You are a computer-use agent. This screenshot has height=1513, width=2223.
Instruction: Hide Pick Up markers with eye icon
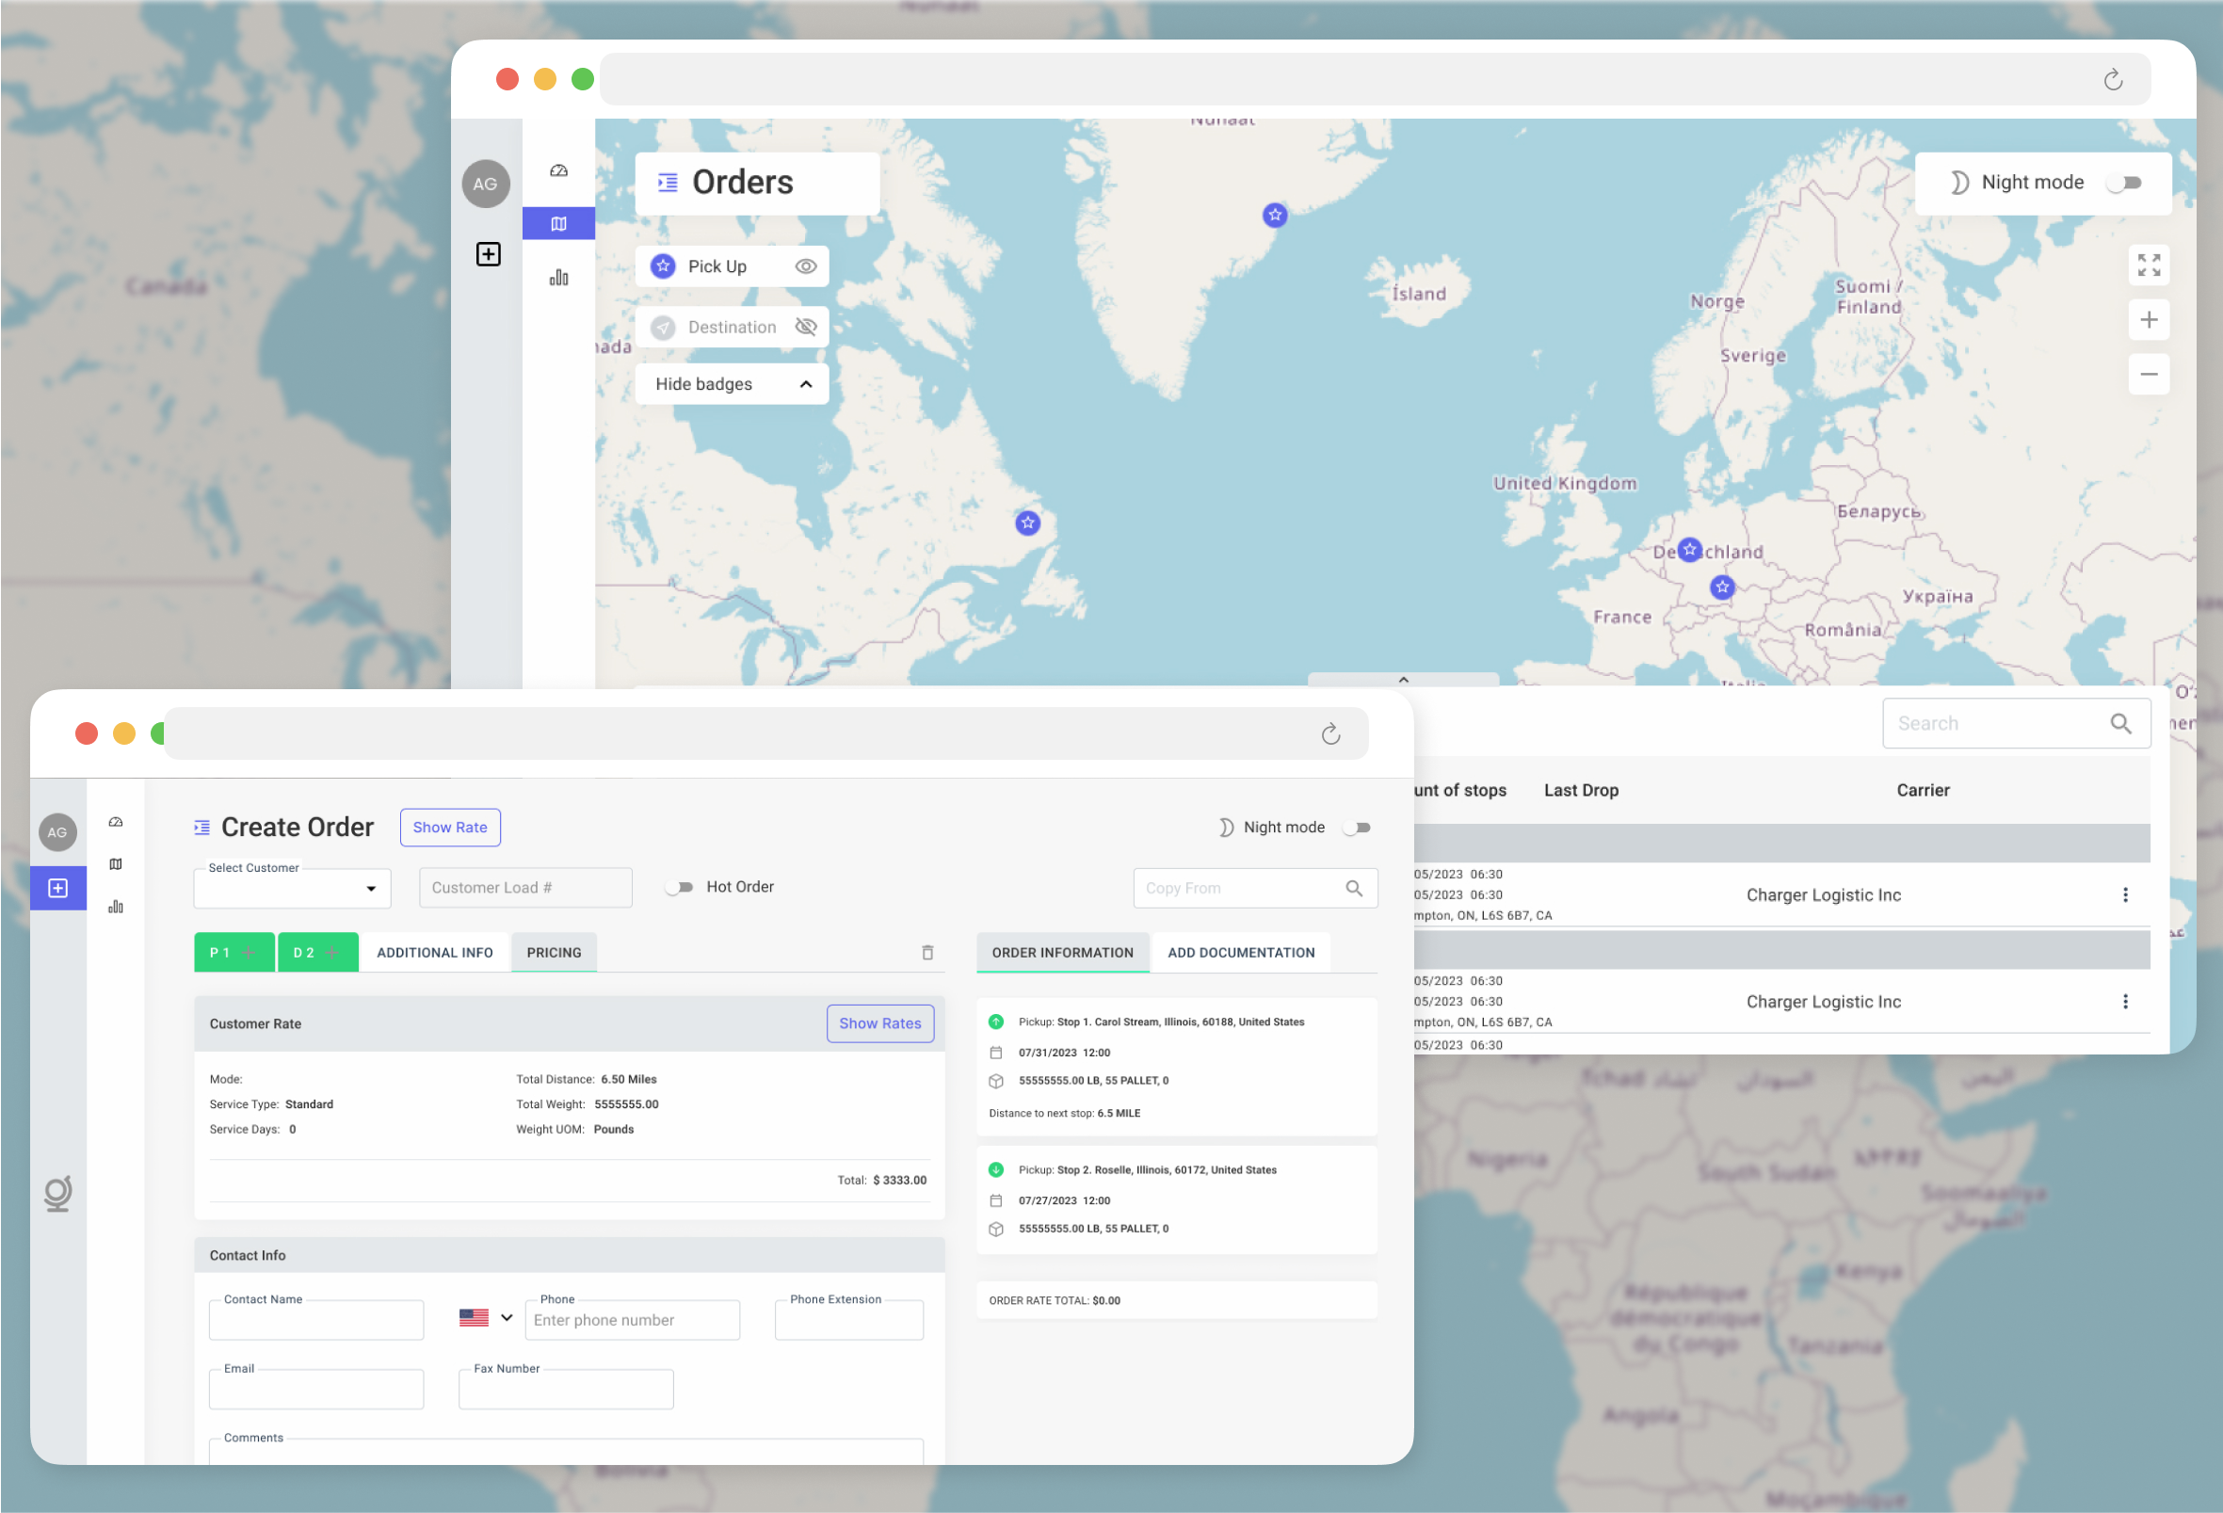(805, 266)
